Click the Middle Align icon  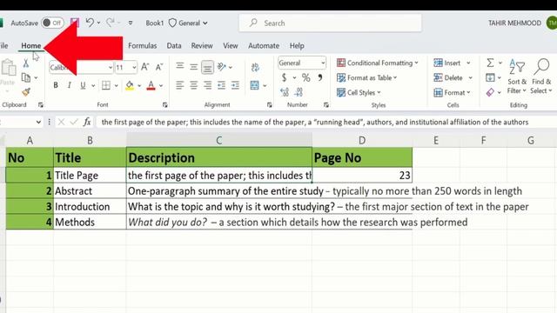(193, 66)
